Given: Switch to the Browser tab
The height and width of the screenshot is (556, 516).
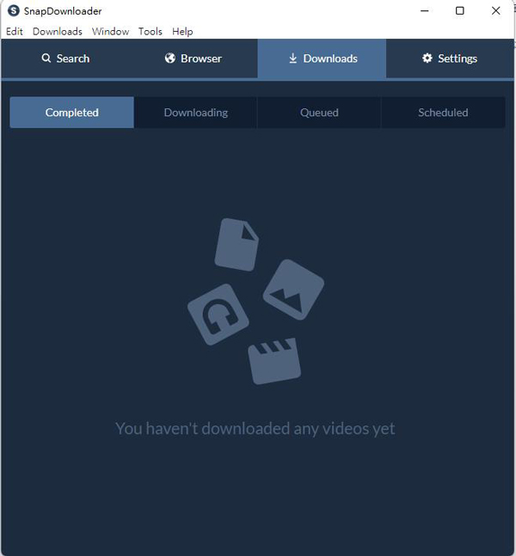Looking at the screenshot, I should [x=193, y=58].
